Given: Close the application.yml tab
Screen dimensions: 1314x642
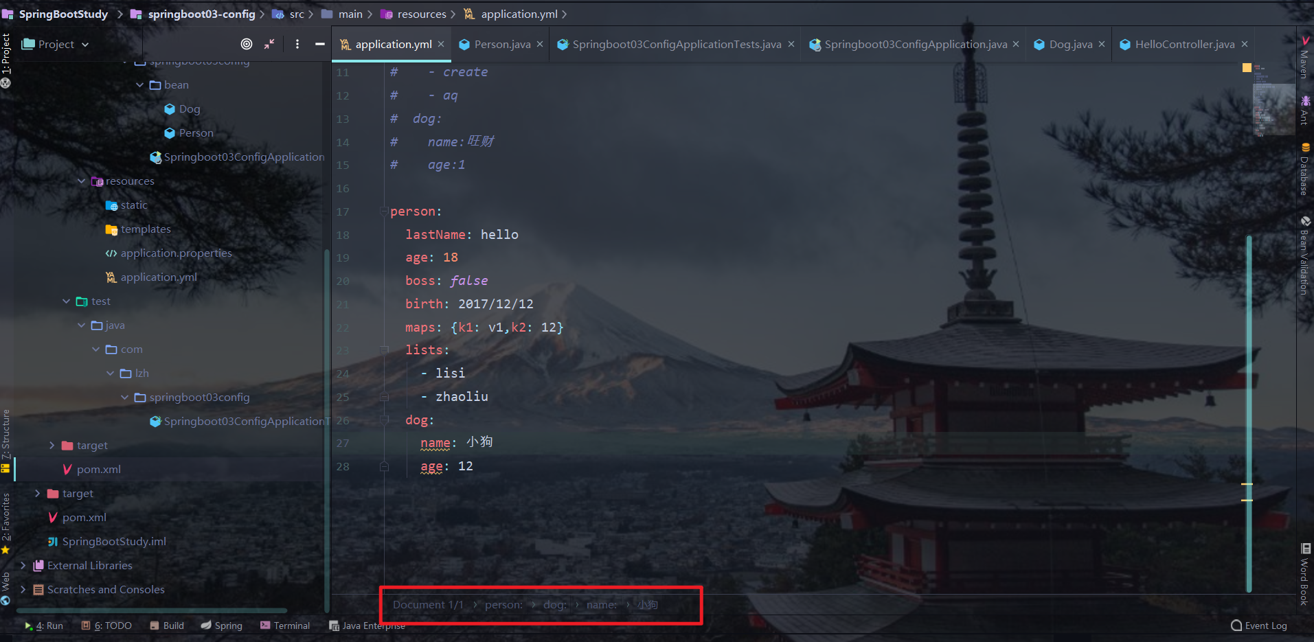Looking at the screenshot, I should (441, 44).
